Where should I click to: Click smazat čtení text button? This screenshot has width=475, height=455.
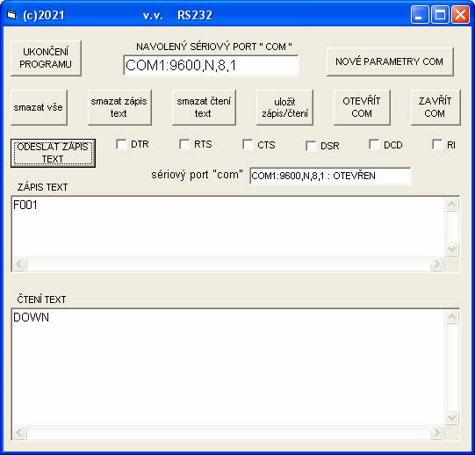pos(204,107)
